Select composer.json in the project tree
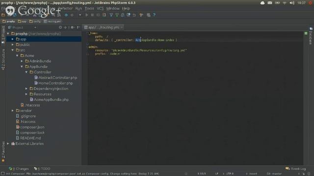The height and width of the screenshot is (176, 314). coord(30,127)
